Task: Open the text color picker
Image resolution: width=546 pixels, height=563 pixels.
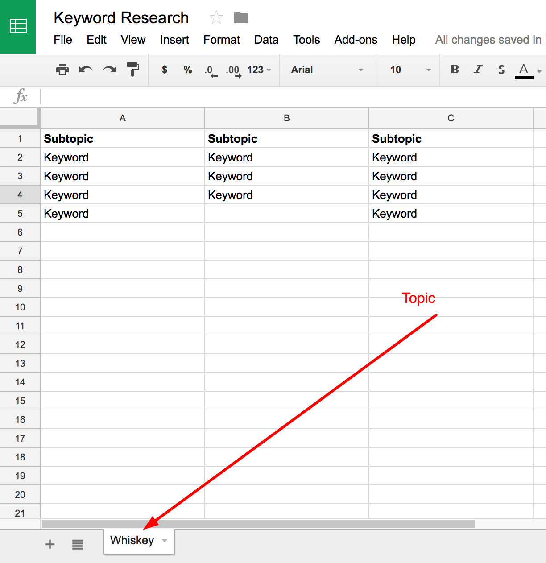Action: click(x=524, y=70)
